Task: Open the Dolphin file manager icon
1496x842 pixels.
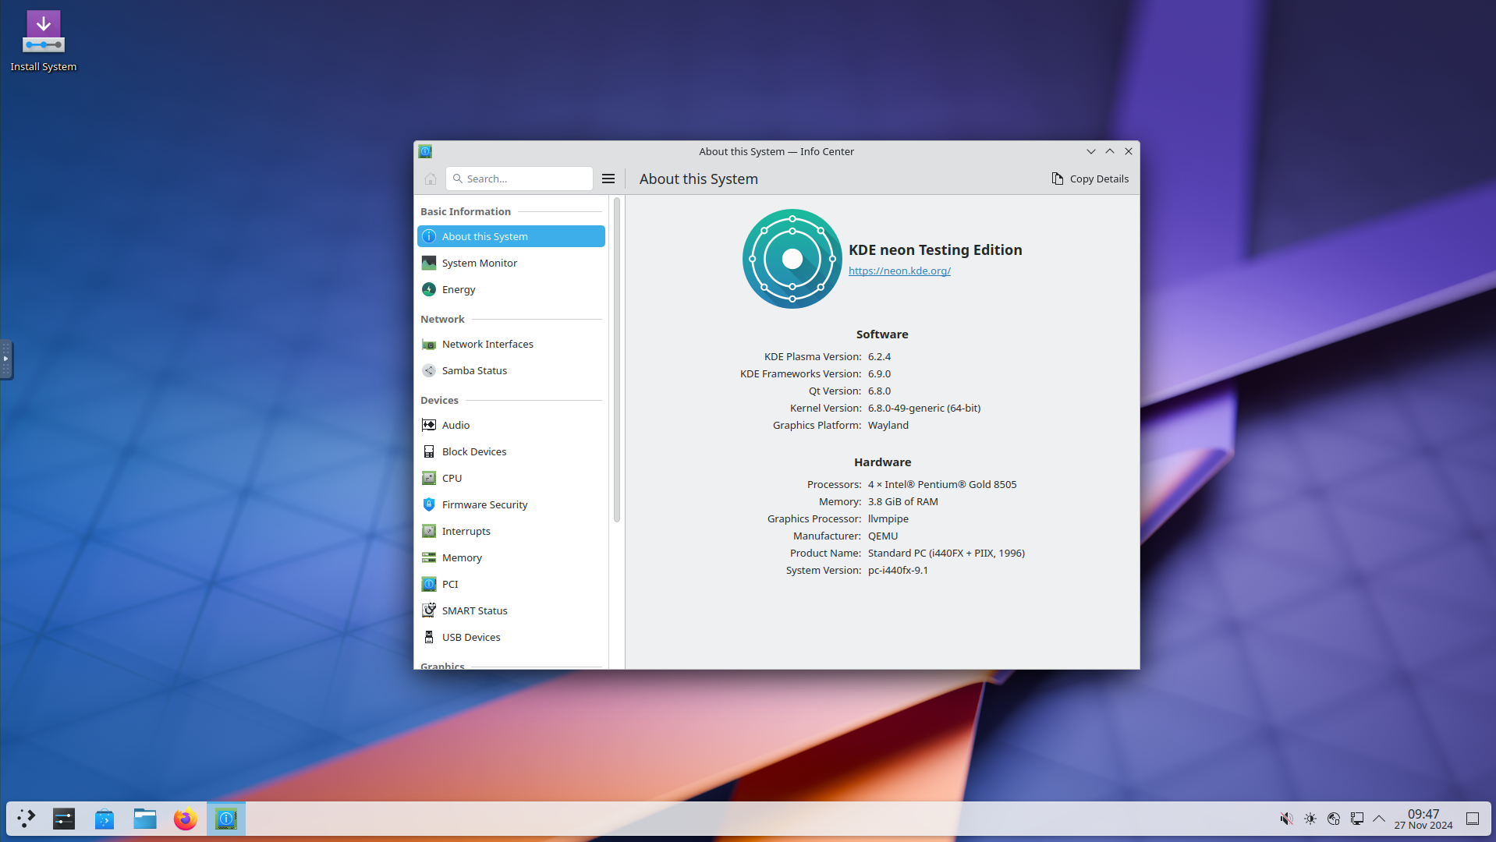Action: coord(145,819)
